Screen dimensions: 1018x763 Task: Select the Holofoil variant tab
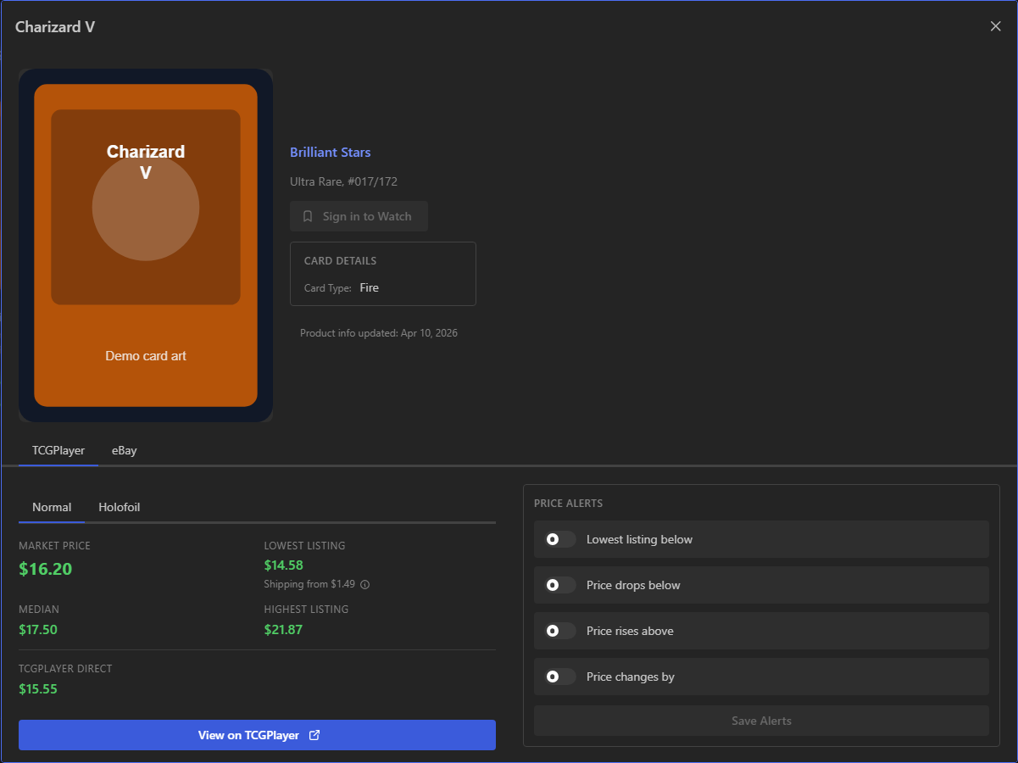[120, 507]
